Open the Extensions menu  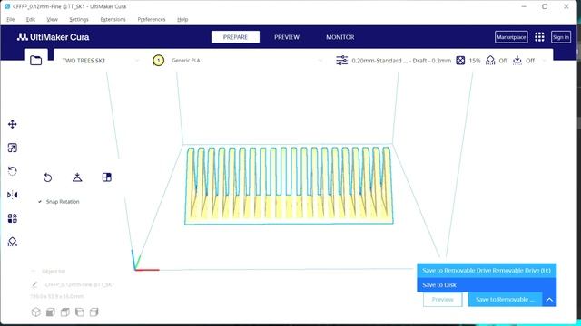click(x=113, y=19)
